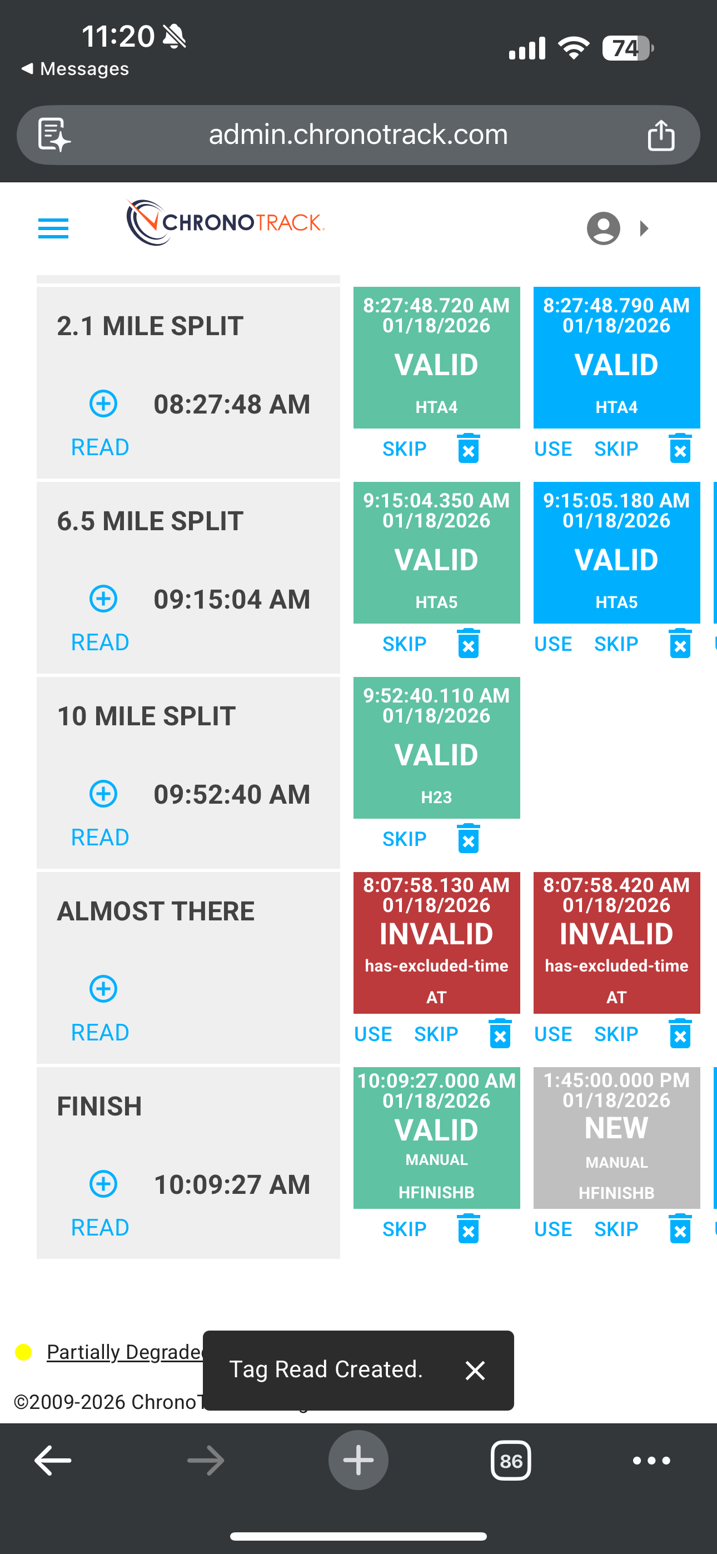
Task: Open the hamburger navigation menu
Action: [53, 228]
